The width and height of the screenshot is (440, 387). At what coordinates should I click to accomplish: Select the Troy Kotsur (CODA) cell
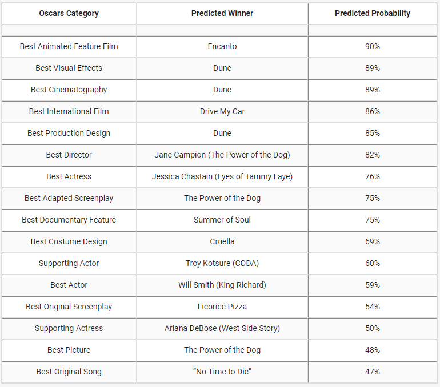coord(222,263)
